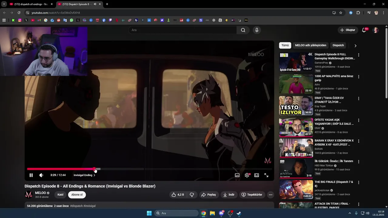Open Steam from the taskbar
The width and height of the screenshot is (388, 218).
coord(239,213)
